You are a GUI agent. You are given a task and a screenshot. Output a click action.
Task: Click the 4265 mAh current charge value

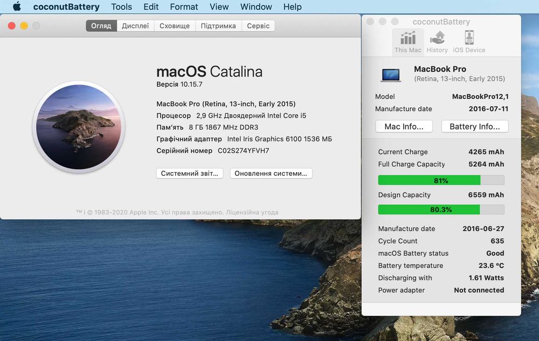click(x=486, y=152)
